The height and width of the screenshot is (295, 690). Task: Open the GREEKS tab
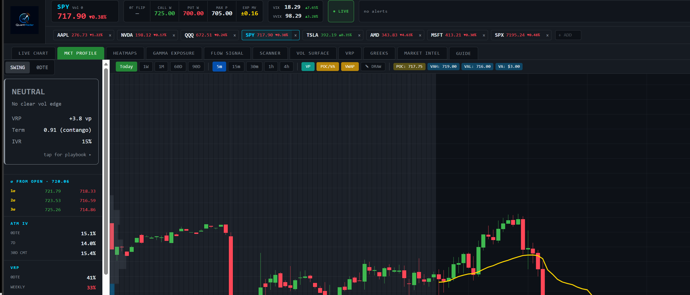tap(379, 53)
